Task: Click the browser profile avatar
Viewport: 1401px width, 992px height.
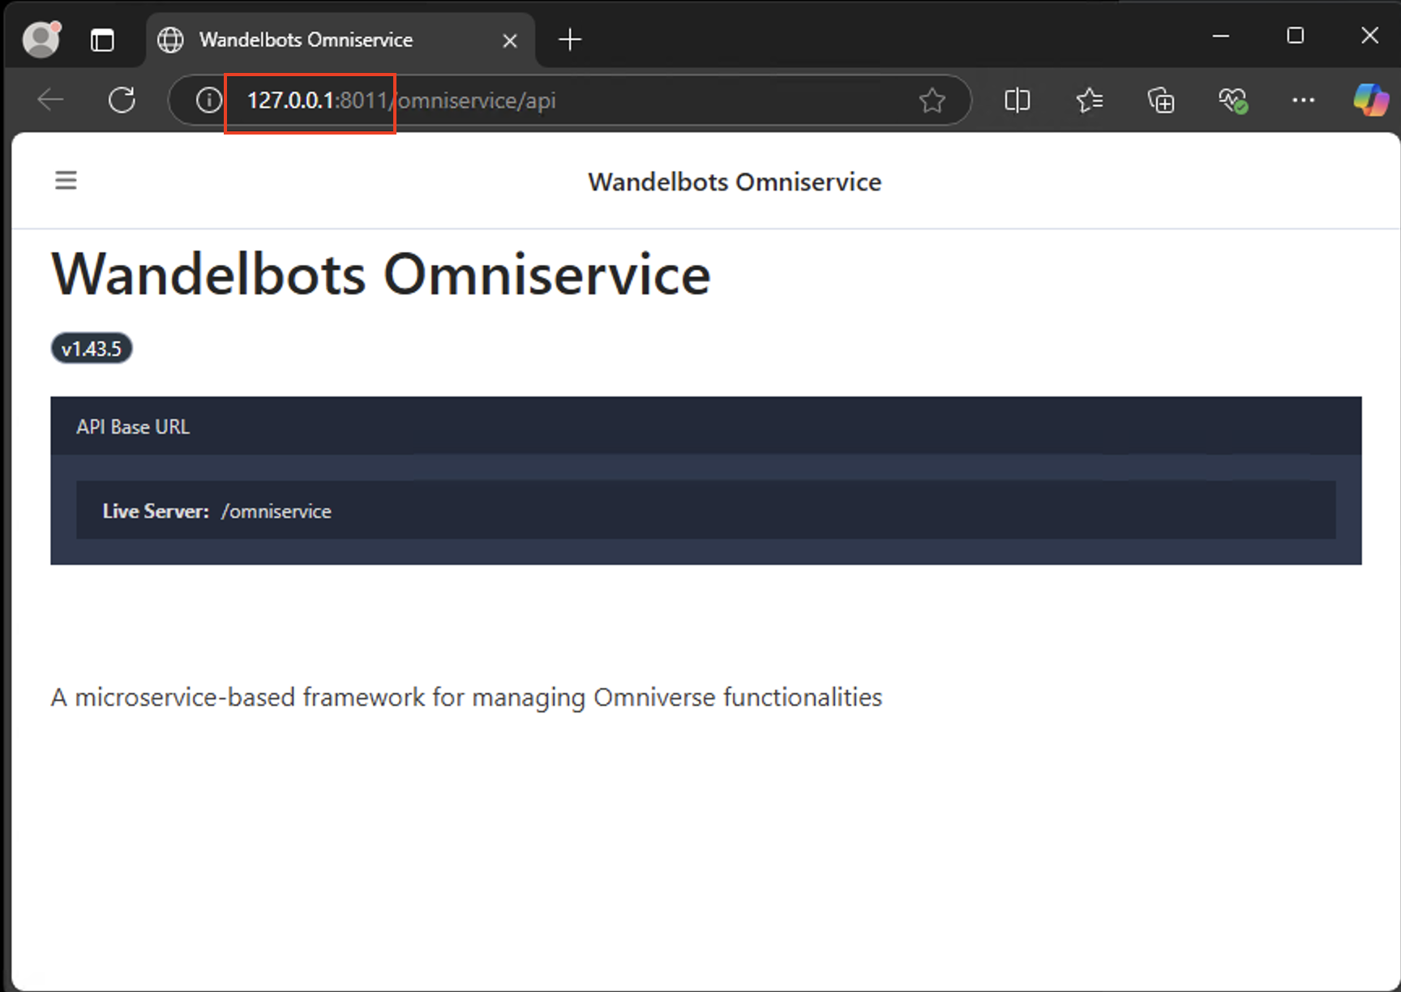Action: click(40, 38)
